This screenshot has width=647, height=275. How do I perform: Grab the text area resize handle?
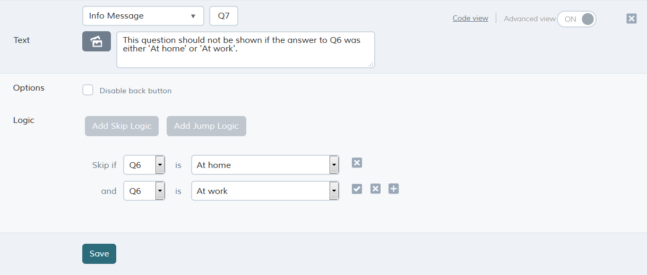tap(371, 64)
